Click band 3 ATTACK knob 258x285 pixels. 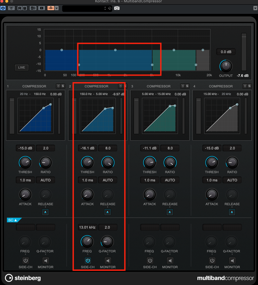[150, 195]
